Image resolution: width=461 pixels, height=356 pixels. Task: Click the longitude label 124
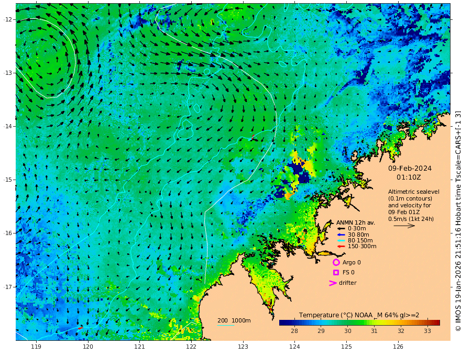(x=294, y=347)
